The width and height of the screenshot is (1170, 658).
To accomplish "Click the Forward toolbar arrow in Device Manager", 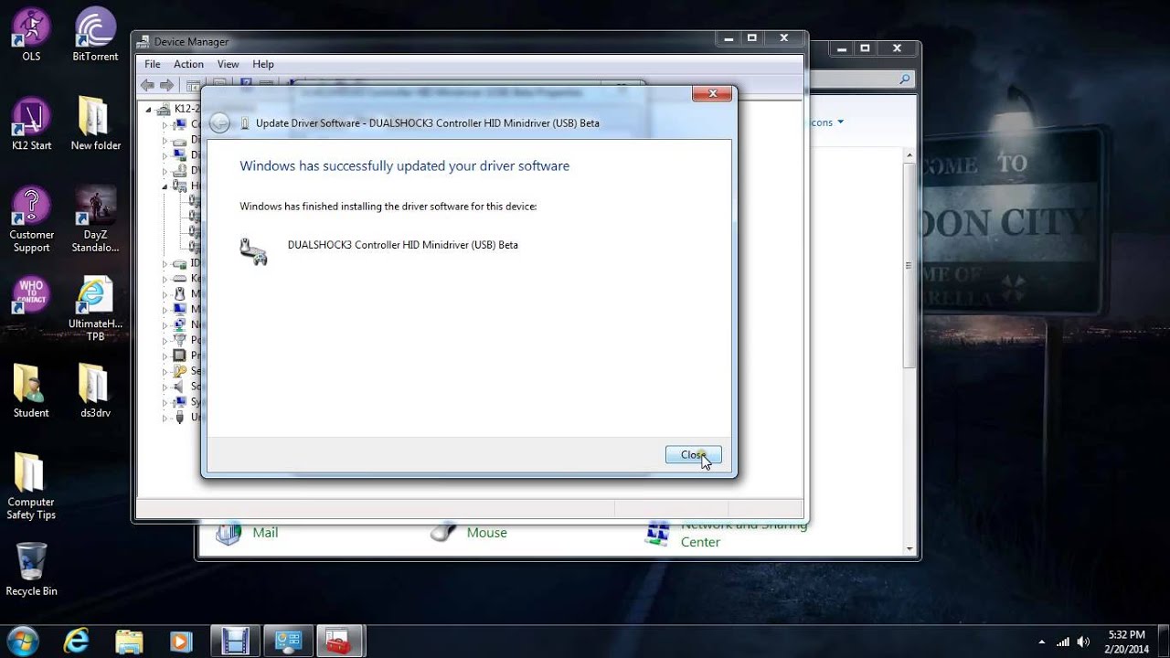I will (x=166, y=85).
